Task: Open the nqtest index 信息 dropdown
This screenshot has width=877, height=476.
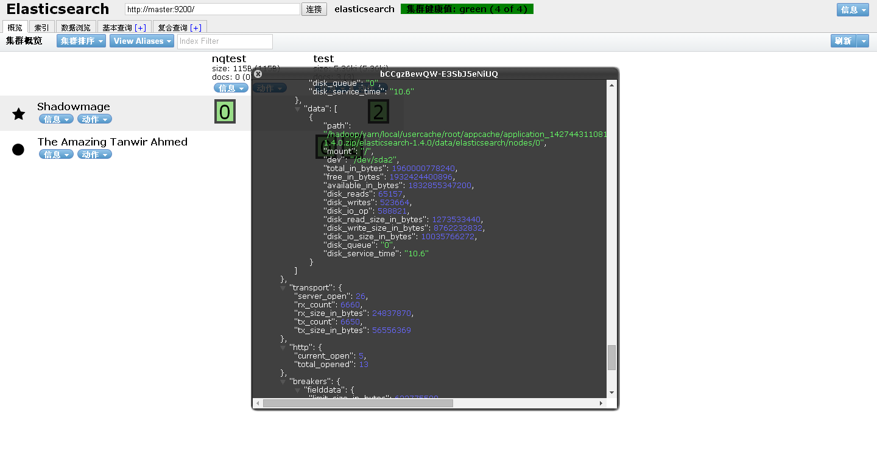Action: pyautogui.click(x=231, y=88)
